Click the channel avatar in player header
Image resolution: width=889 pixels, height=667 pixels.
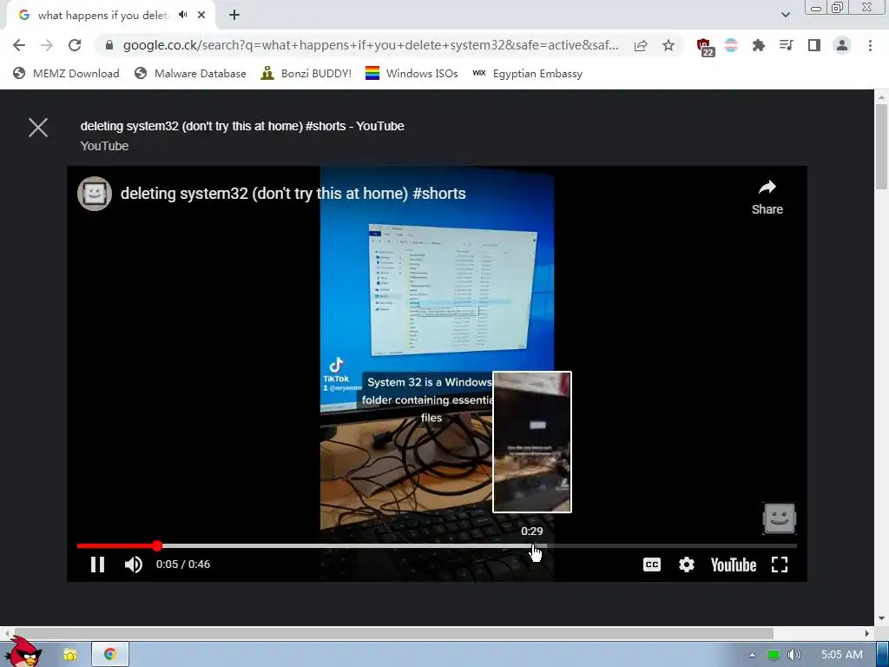coord(95,194)
